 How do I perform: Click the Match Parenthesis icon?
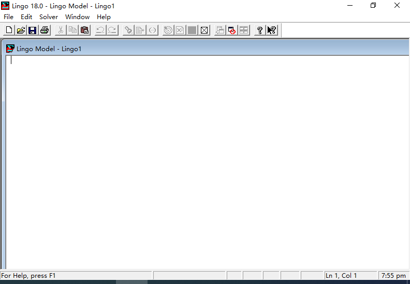coord(152,30)
